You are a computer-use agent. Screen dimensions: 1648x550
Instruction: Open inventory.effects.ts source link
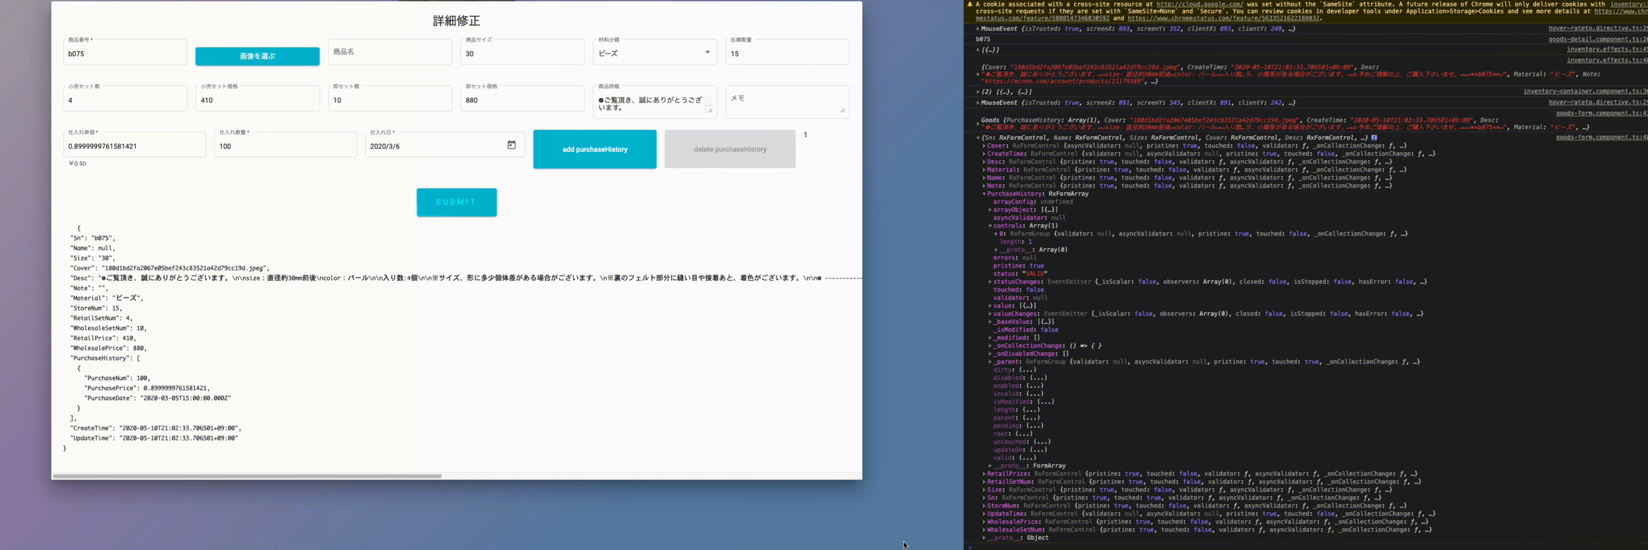click(x=1606, y=49)
